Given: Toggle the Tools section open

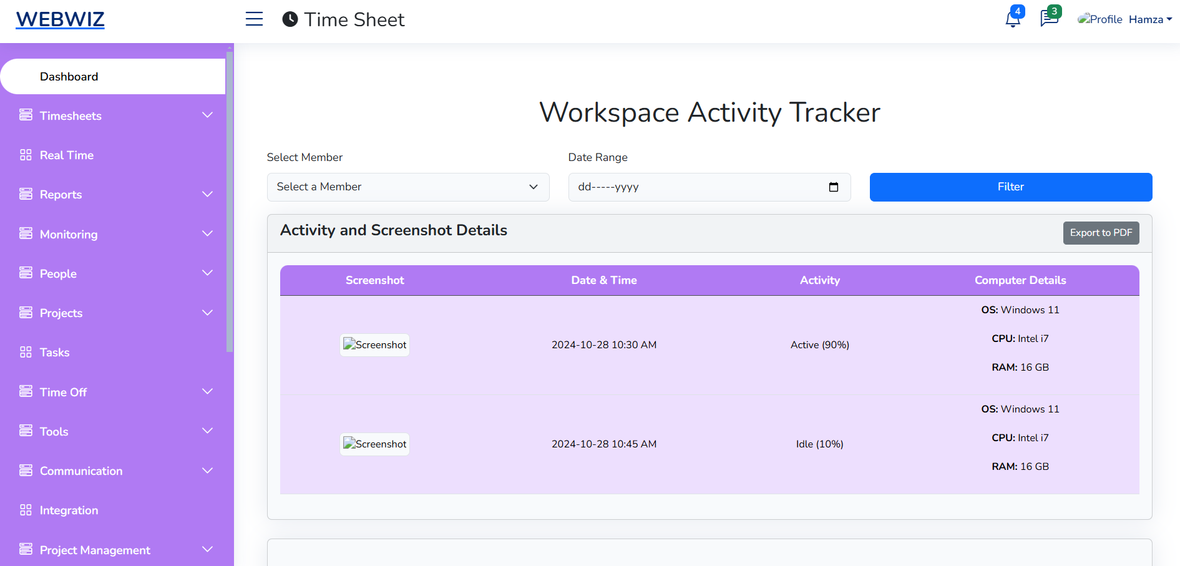Looking at the screenshot, I should [x=207, y=431].
